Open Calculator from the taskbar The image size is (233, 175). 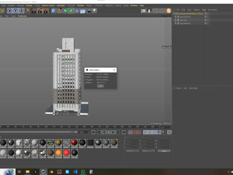click(91, 172)
